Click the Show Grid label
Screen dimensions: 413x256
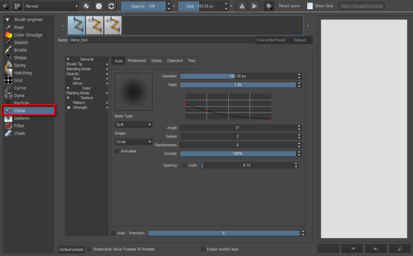pyautogui.click(x=324, y=6)
